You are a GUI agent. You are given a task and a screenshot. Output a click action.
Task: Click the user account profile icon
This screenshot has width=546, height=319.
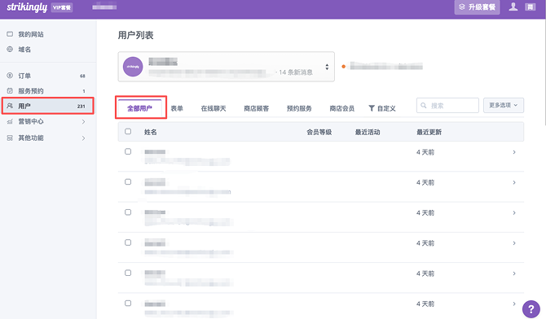tap(513, 7)
